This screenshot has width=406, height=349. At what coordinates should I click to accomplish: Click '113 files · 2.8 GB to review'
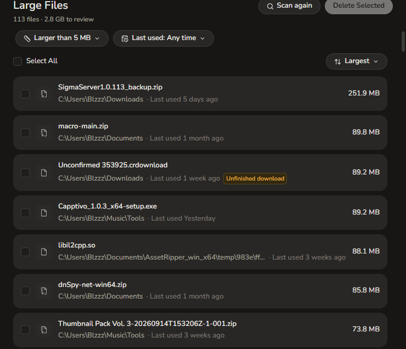click(53, 19)
